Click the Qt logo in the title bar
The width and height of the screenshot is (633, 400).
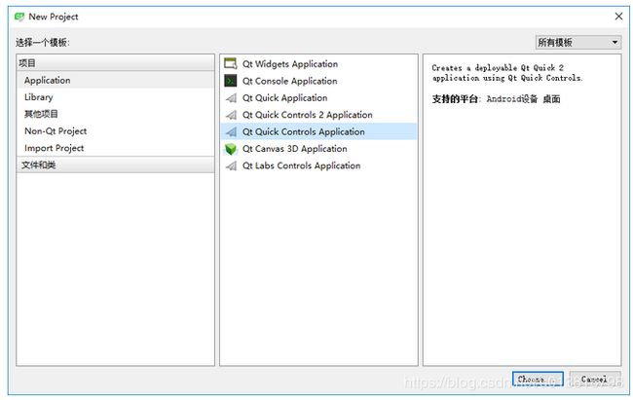(19, 17)
